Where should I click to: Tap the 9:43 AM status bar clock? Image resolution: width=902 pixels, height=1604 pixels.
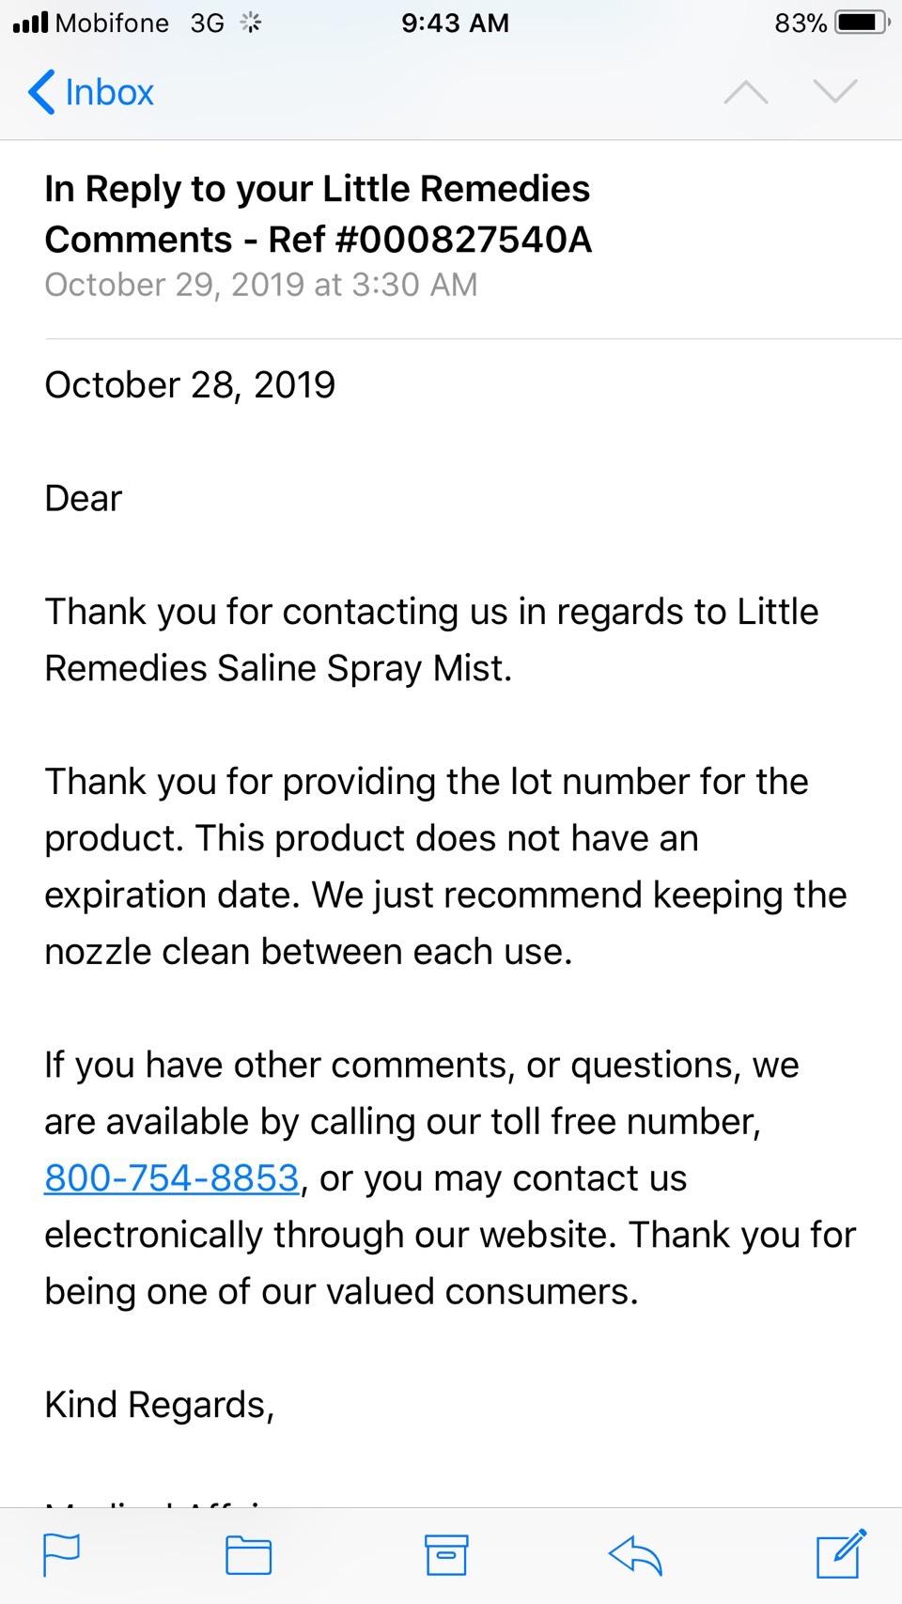coord(455,23)
